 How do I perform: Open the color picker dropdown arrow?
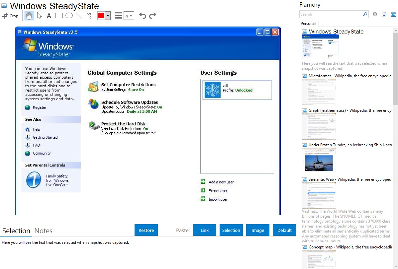[108, 16]
